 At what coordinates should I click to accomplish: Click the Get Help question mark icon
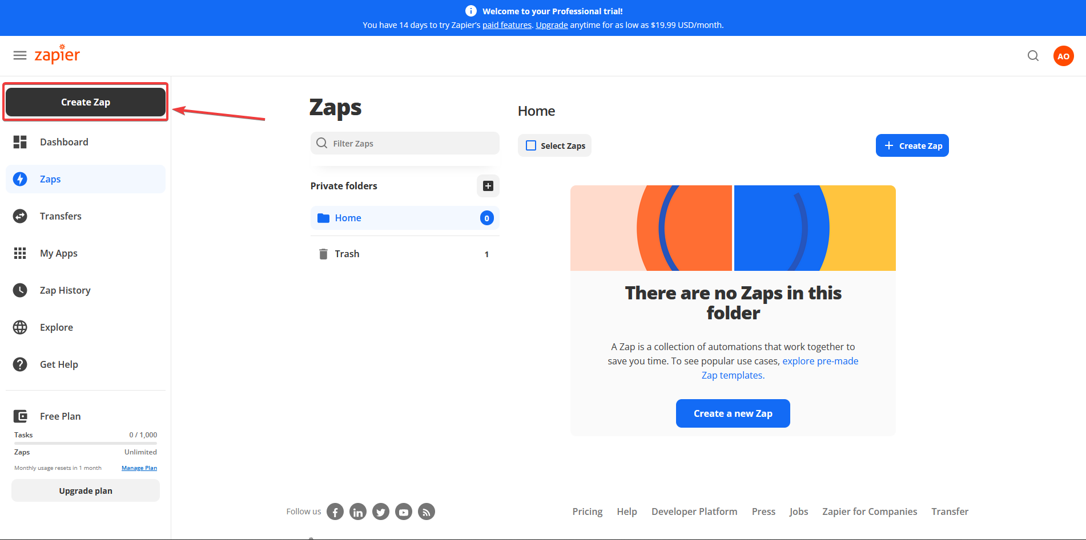point(20,364)
